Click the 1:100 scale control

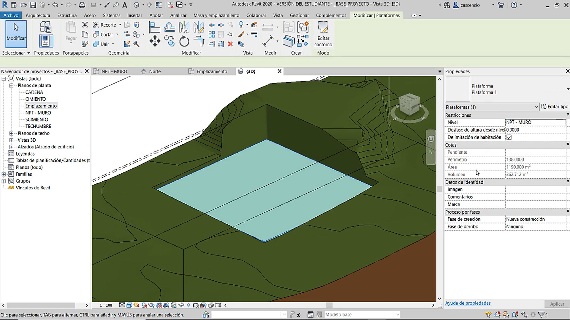[x=105, y=305]
